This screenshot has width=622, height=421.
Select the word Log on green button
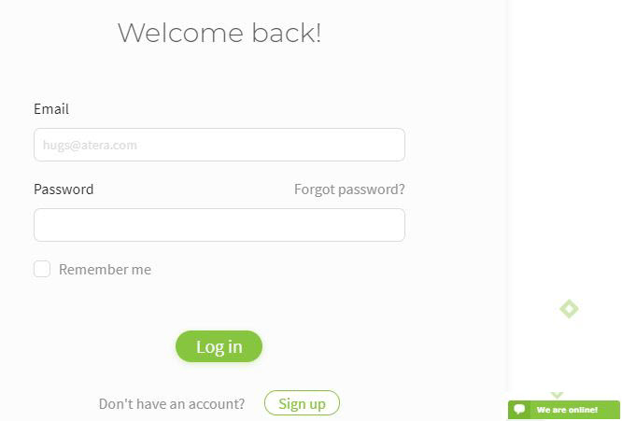210,347
